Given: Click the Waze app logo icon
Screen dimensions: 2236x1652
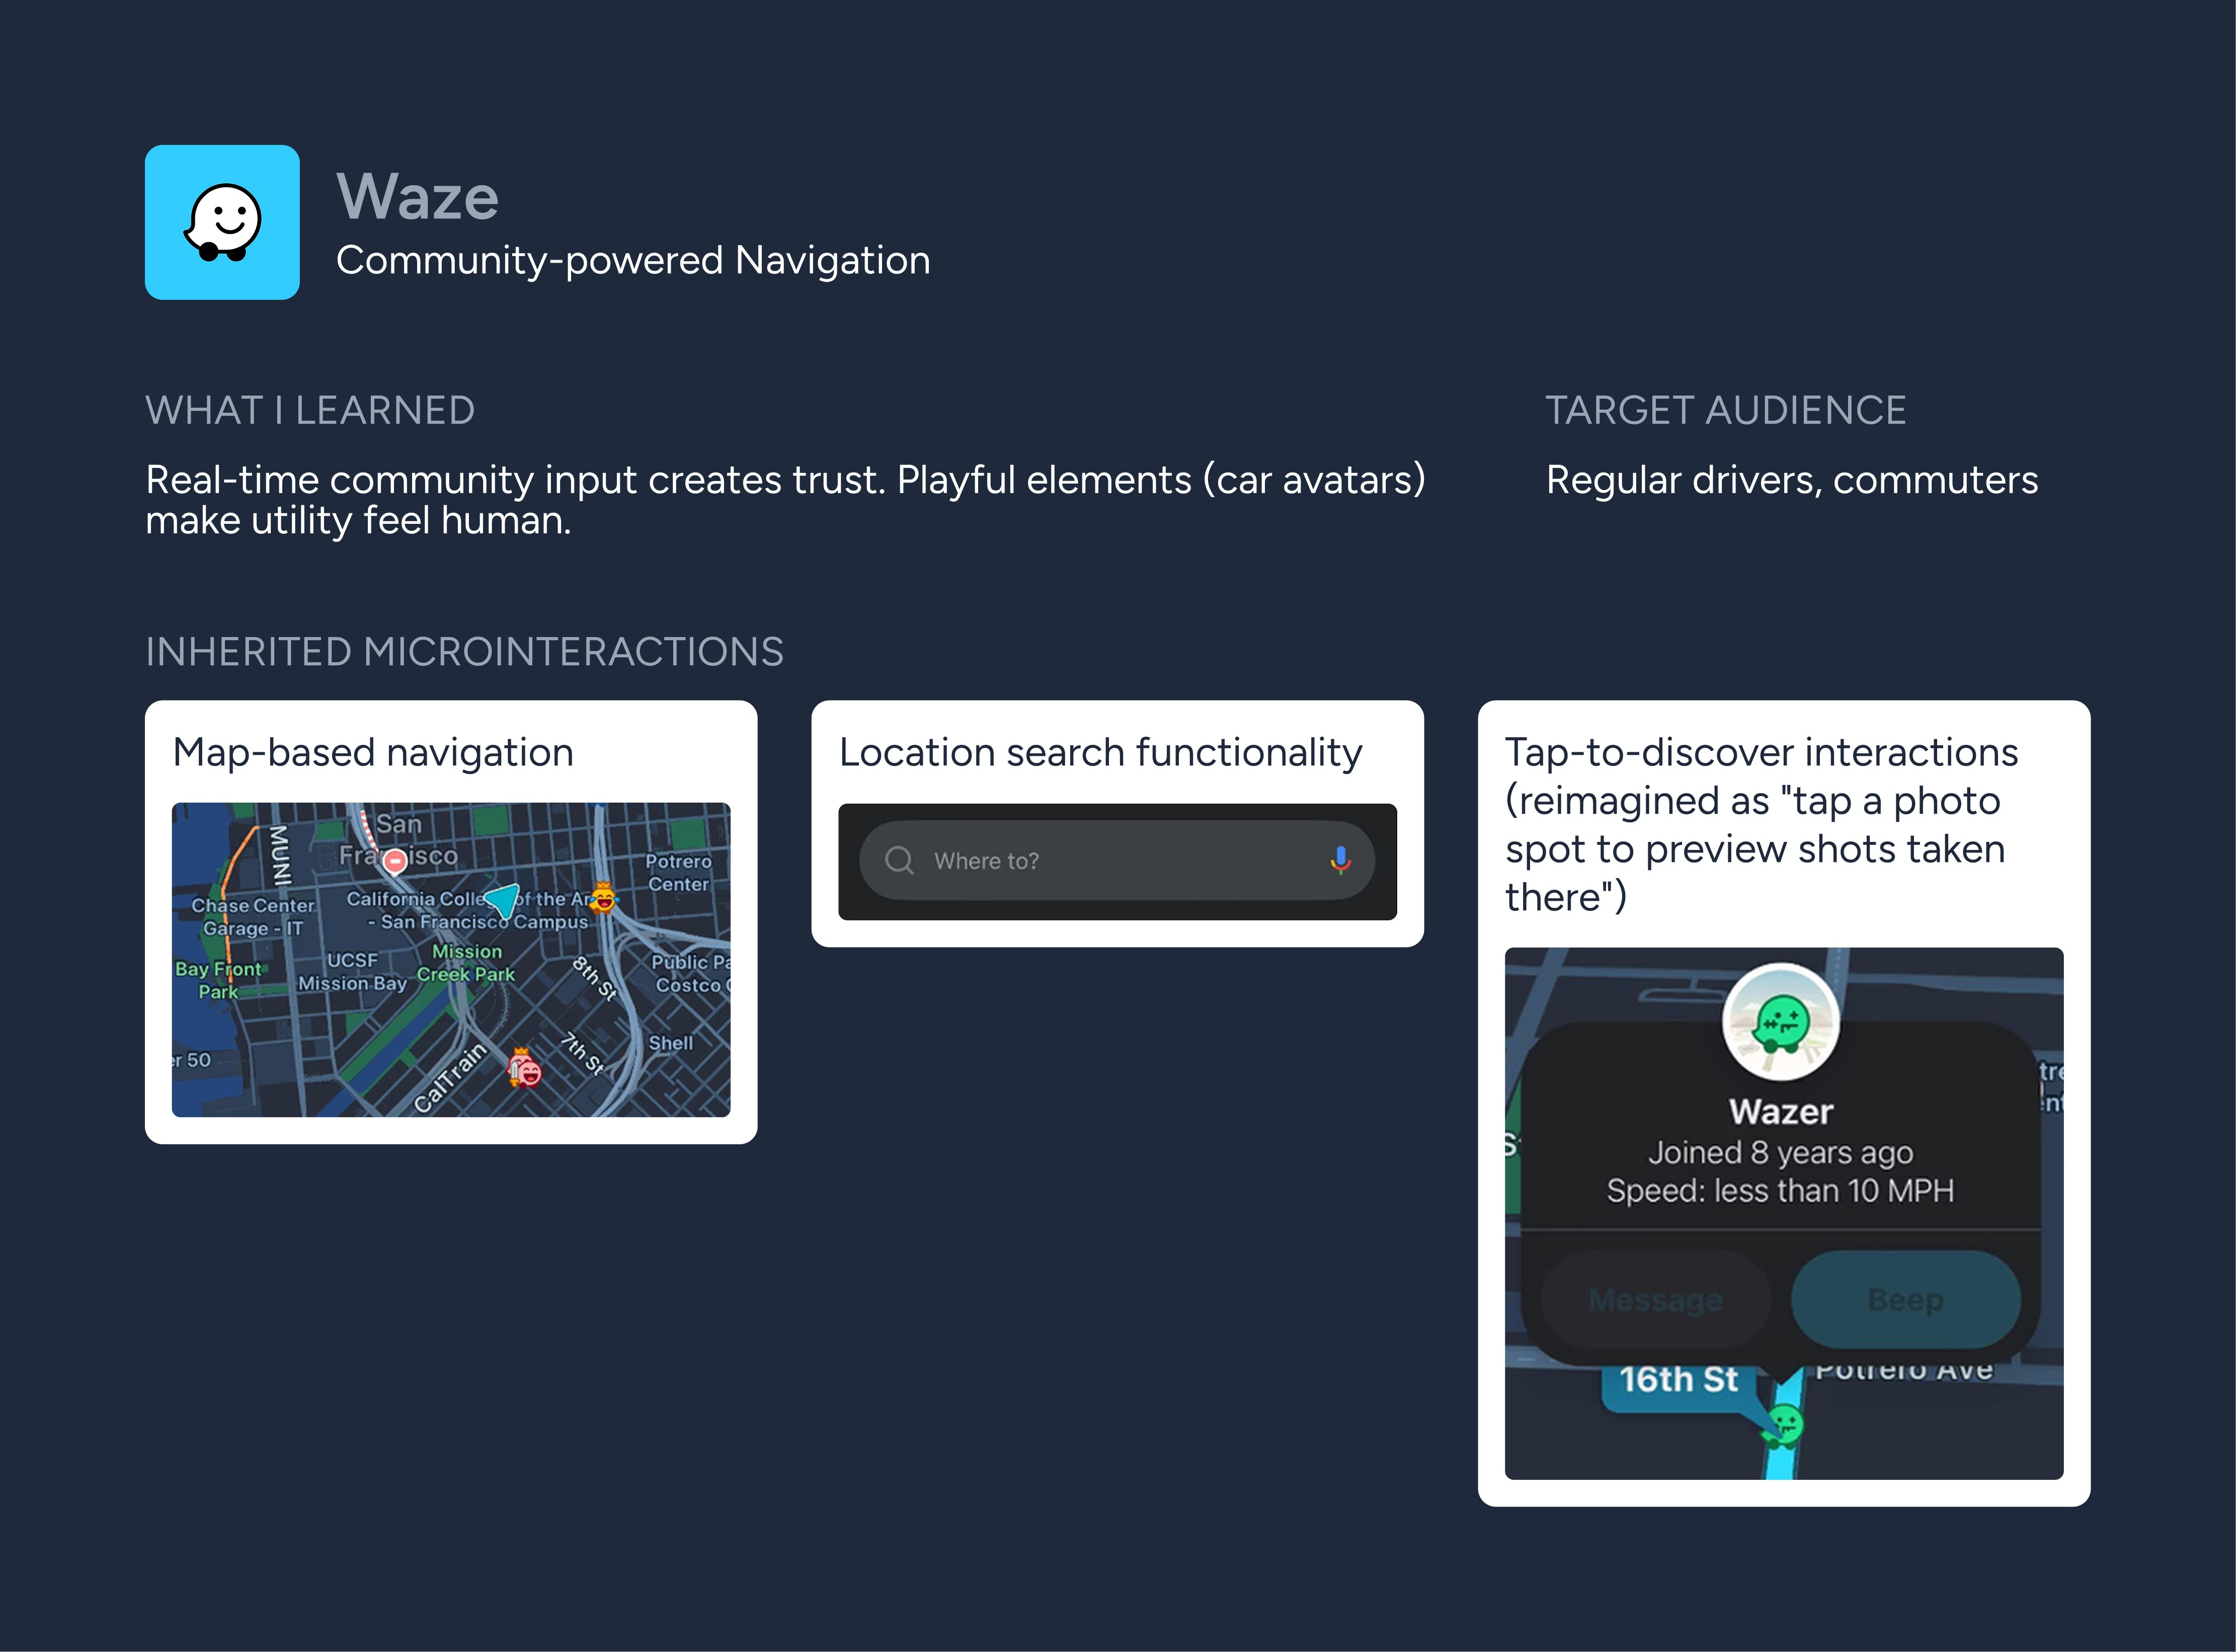Looking at the screenshot, I should pyautogui.click(x=222, y=222).
